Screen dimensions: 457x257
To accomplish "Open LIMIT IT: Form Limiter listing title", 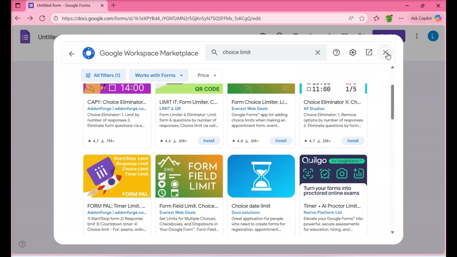I will pyautogui.click(x=189, y=102).
